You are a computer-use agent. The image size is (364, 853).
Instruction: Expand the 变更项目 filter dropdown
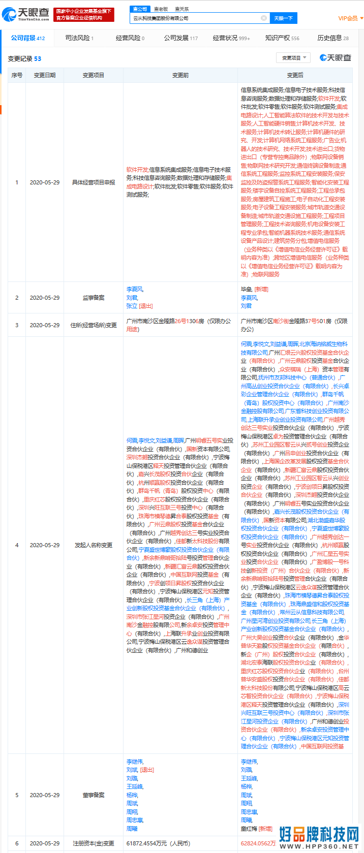[293, 58]
